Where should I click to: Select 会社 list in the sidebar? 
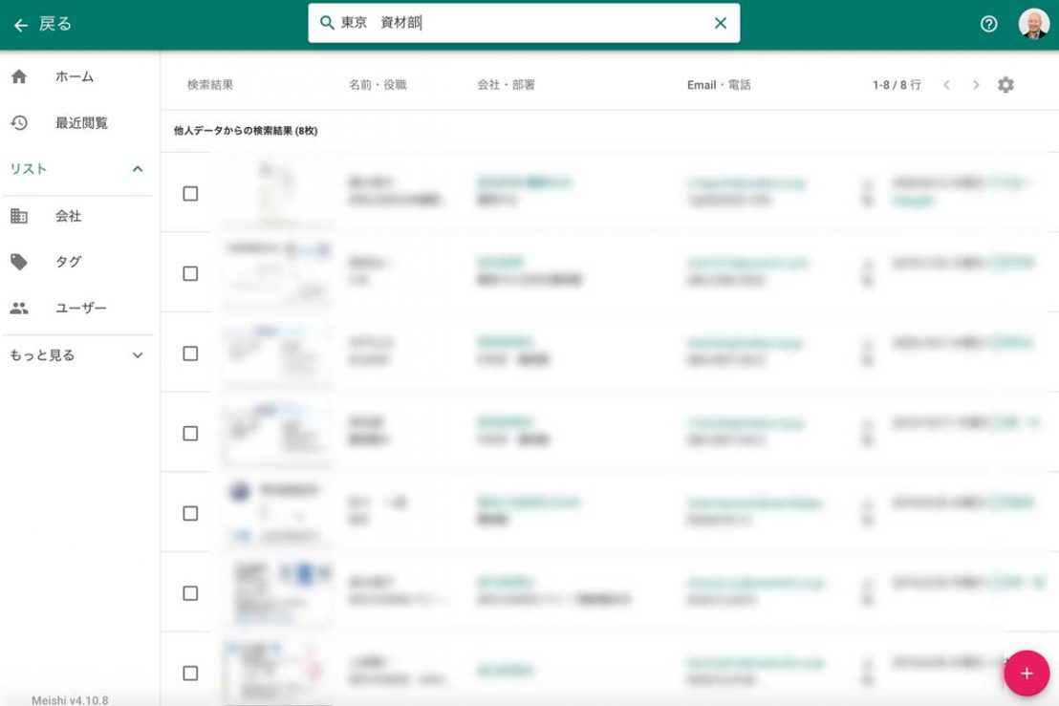click(68, 216)
